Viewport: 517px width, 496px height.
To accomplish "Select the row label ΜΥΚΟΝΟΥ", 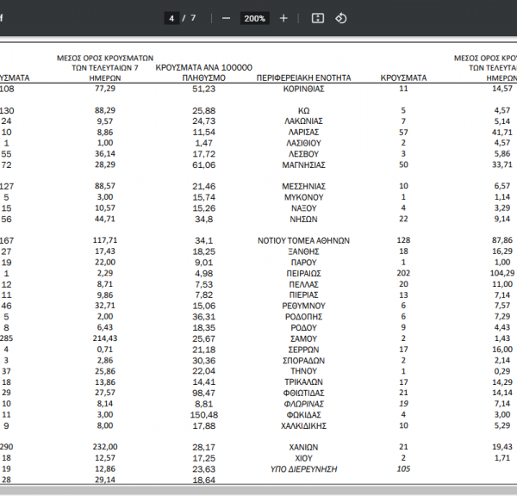I will coord(303,197).
